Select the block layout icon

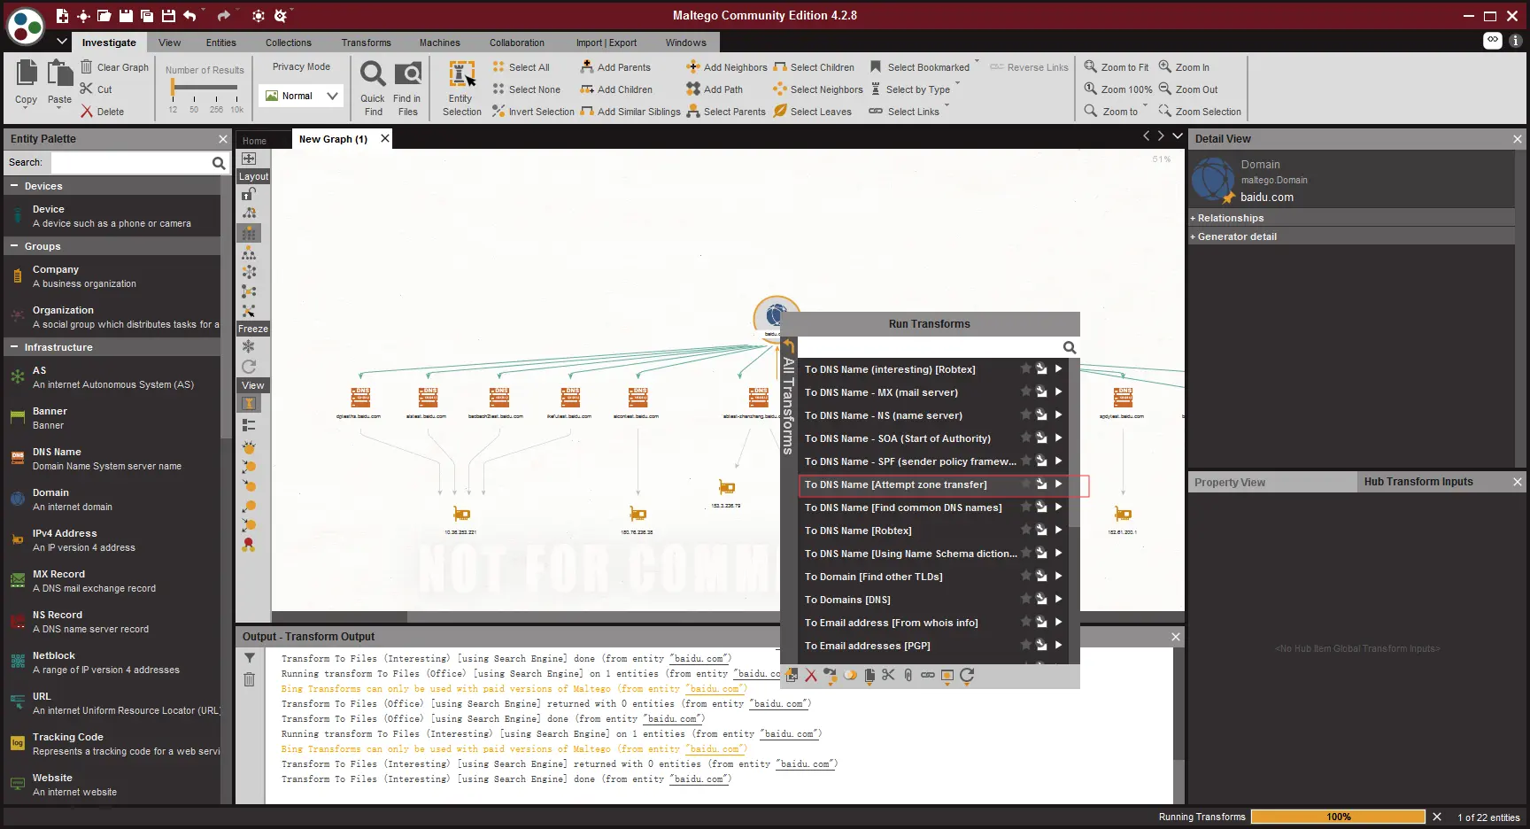pos(250,233)
